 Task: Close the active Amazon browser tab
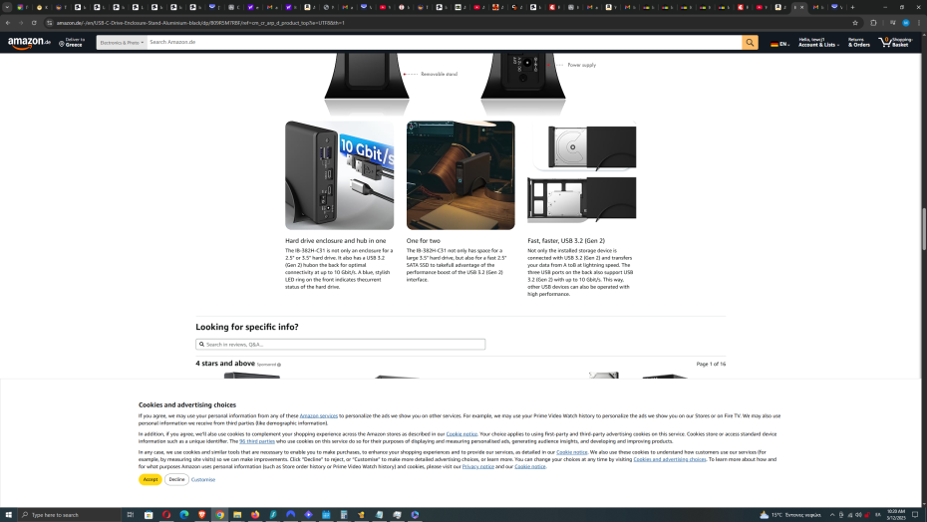click(x=802, y=7)
